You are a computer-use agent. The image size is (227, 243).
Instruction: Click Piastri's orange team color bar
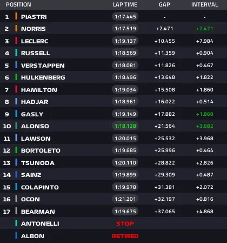point(16,16)
